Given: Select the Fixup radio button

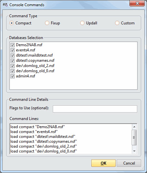Looking at the screenshot, I should tap(47, 23).
